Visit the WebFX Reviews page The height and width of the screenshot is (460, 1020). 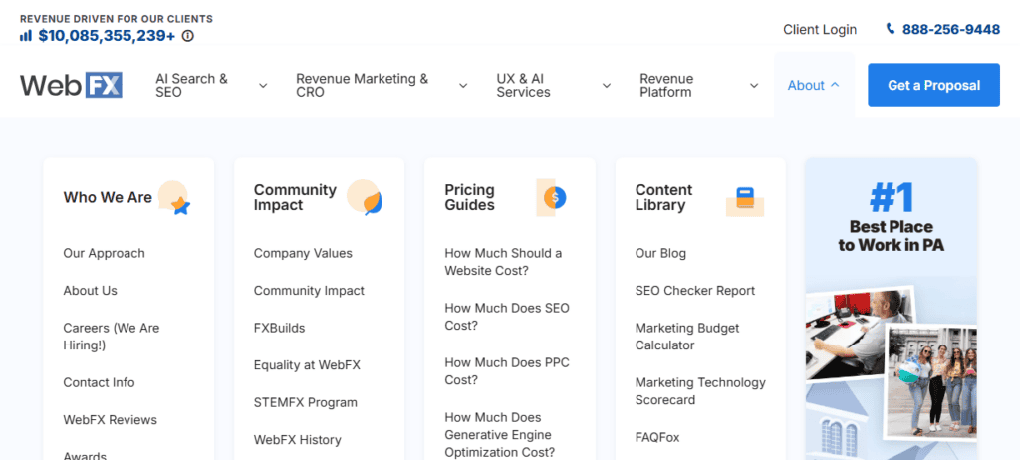tap(110, 419)
